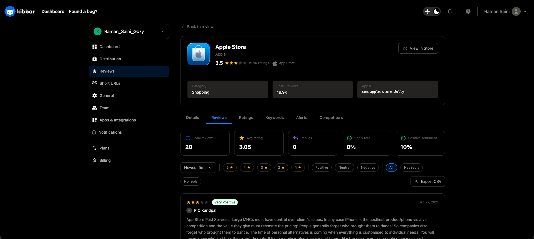Filter reviews with No reply
534x239 pixels.
click(x=191, y=181)
